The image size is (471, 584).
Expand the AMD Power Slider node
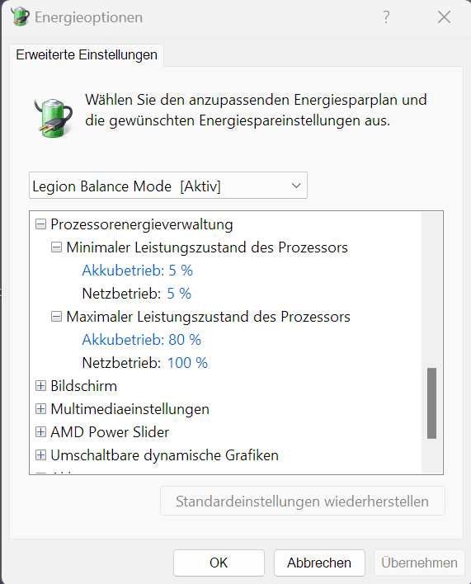40,432
